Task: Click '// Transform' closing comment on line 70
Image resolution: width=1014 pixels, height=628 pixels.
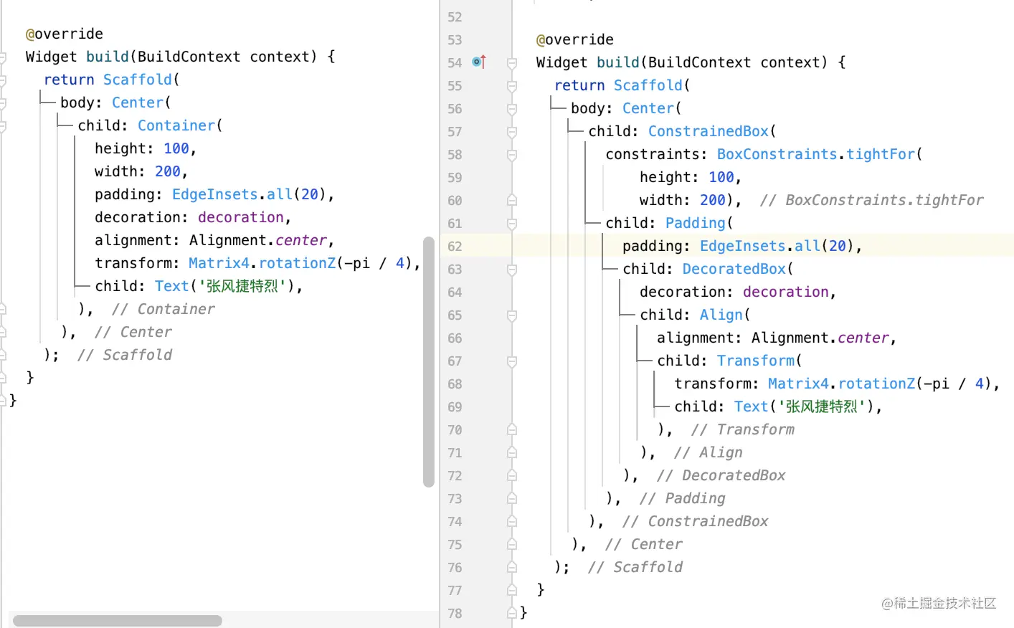Action: [x=743, y=429]
